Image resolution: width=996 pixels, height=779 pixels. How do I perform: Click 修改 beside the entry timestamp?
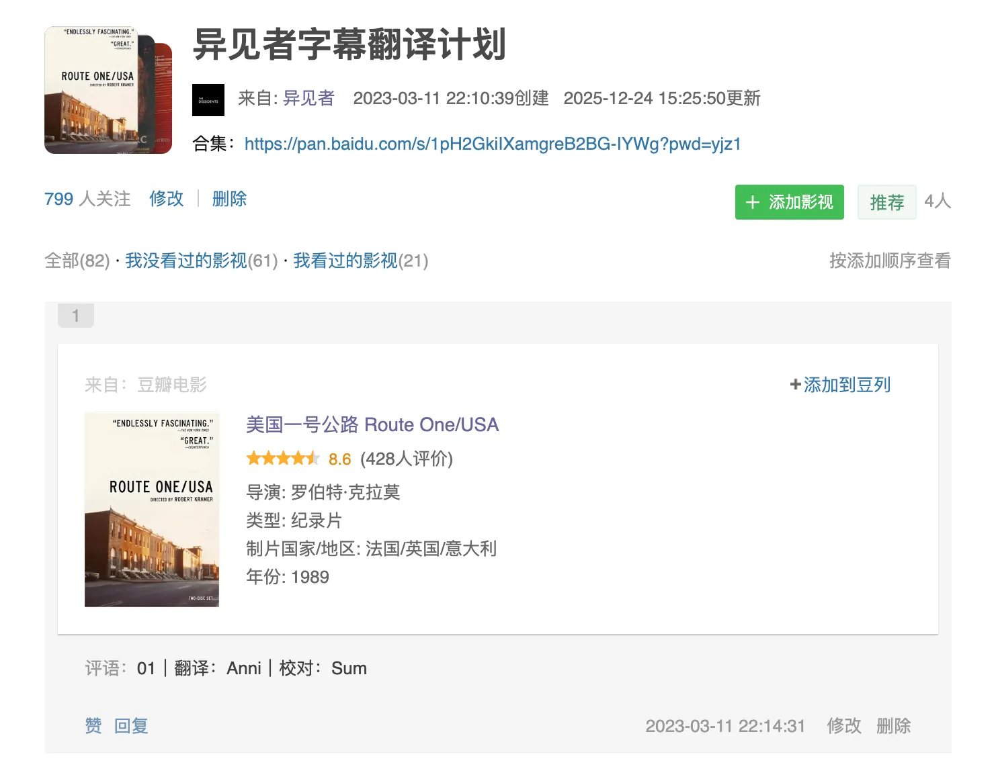point(843,726)
